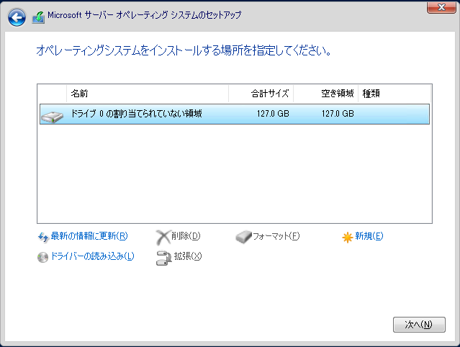The width and height of the screenshot is (460, 347).
Task: Sort by the 種類 column header
Action: (394, 94)
